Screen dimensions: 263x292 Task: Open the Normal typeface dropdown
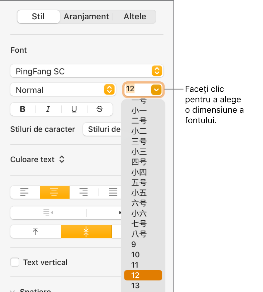63,89
